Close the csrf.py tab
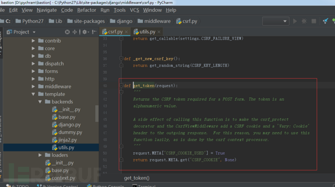335x187 pixels. click(x=126, y=32)
